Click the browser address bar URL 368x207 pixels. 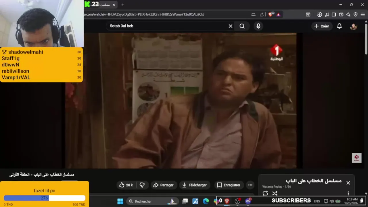click(x=144, y=14)
